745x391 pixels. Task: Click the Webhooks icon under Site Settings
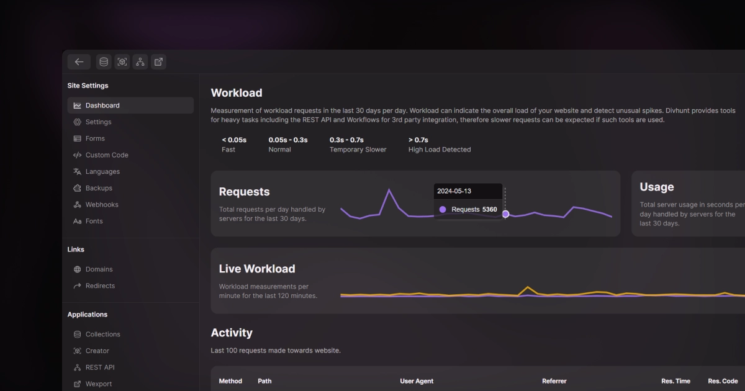(x=76, y=204)
